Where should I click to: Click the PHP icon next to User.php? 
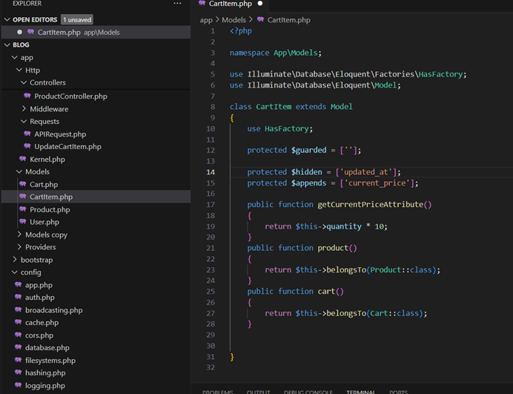pyautogui.click(x=22, y=222)
